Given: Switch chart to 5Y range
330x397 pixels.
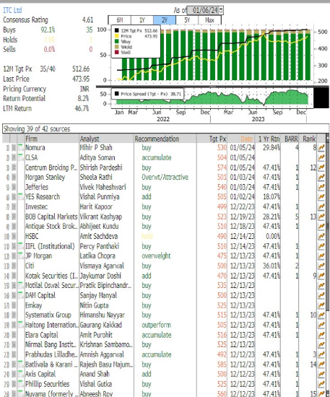Looking at the screenshot, I should [x=187, y=20].
